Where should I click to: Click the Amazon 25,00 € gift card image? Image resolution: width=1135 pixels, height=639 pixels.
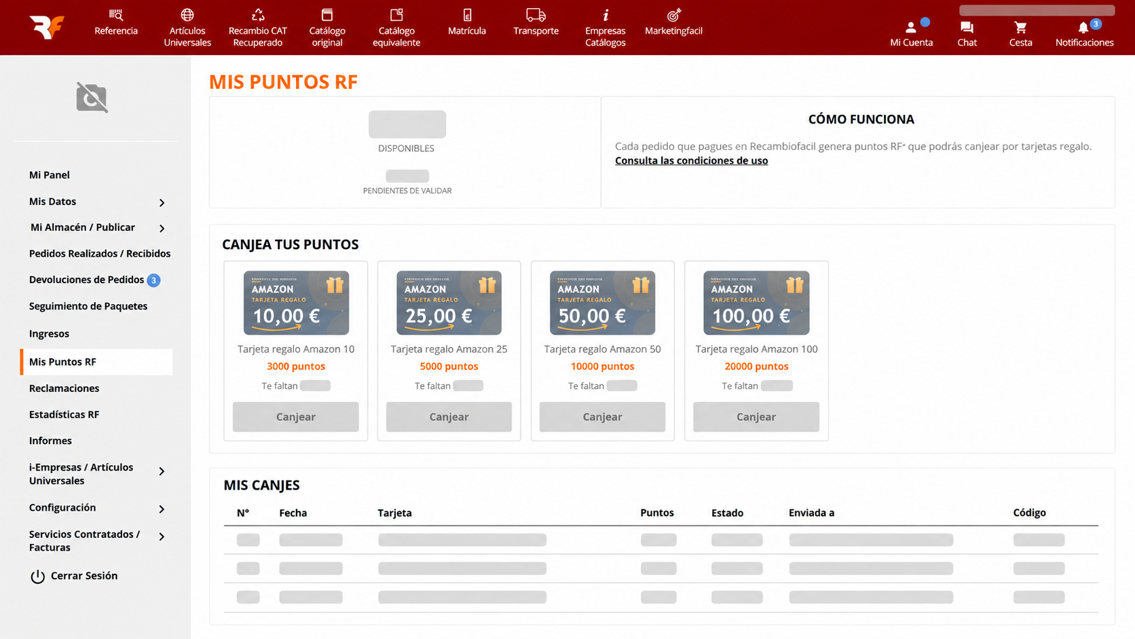[449, 303]
